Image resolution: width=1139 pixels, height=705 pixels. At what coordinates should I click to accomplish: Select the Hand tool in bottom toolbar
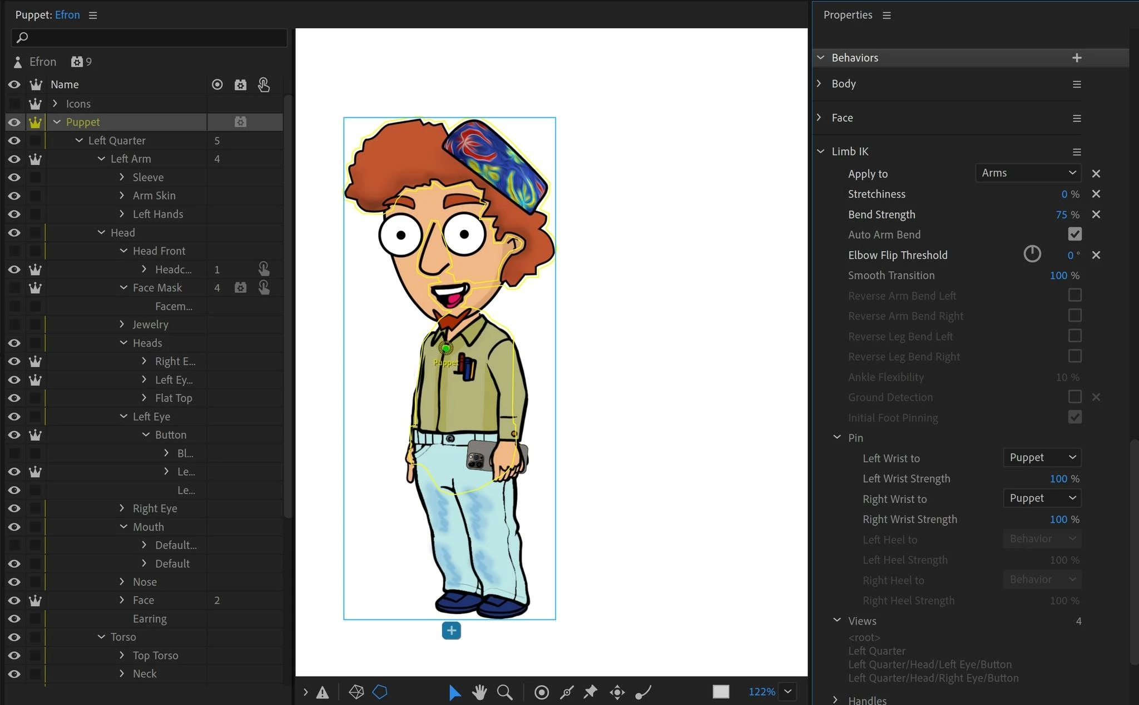(479, 692)
